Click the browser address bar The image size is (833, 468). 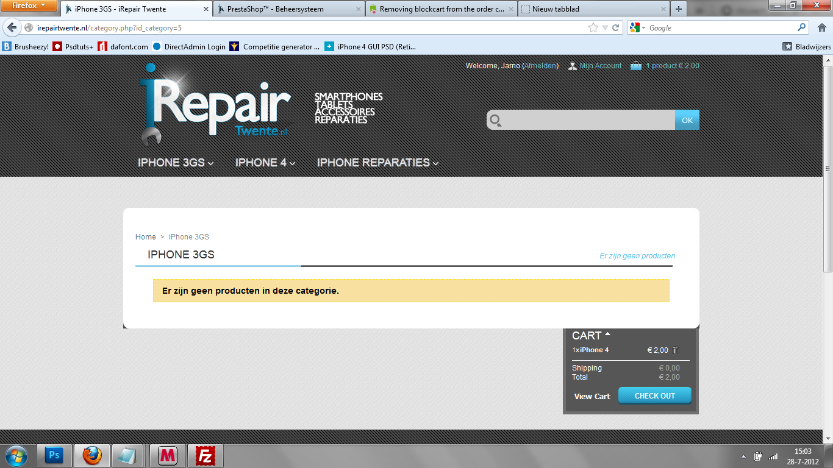[311, 27]
